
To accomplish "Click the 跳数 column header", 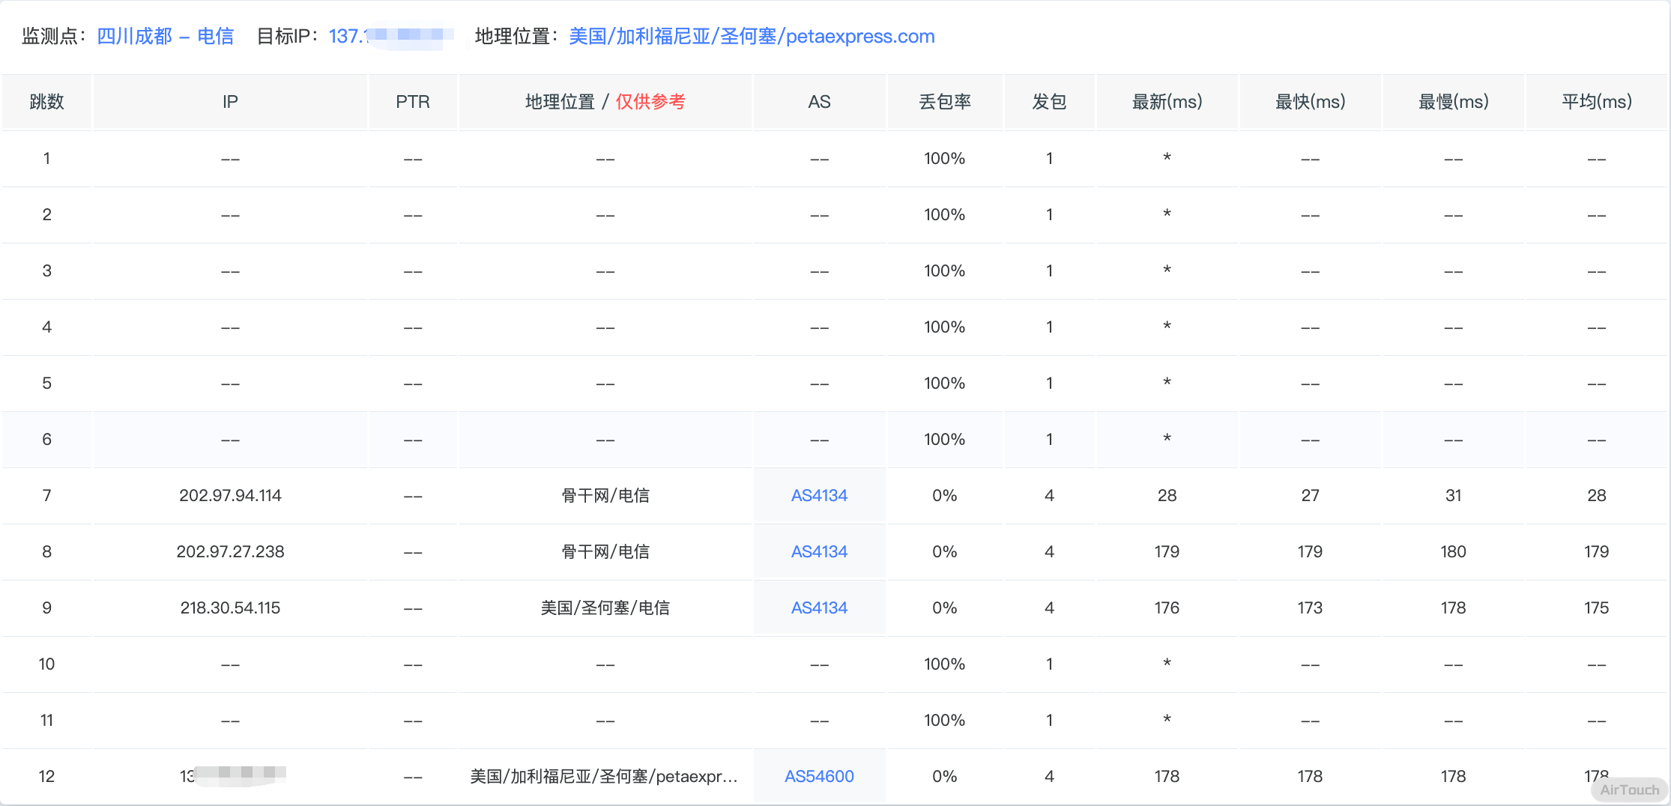I will 46,102.
